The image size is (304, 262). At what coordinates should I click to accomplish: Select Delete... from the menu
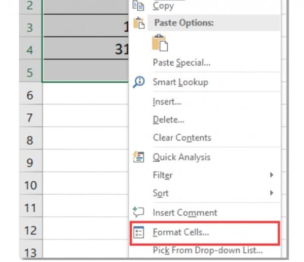(x=169, y=119)
